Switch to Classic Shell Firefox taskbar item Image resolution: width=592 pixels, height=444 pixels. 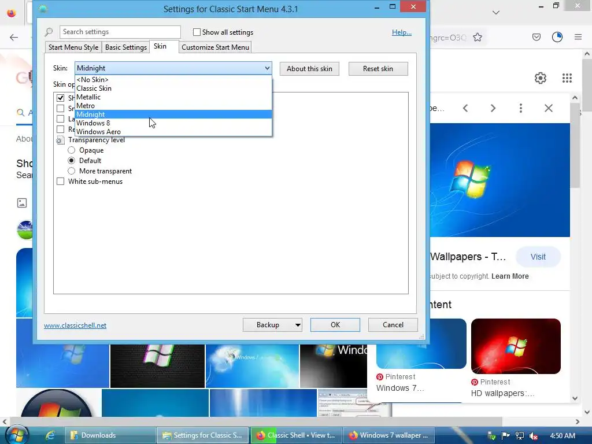296,435
